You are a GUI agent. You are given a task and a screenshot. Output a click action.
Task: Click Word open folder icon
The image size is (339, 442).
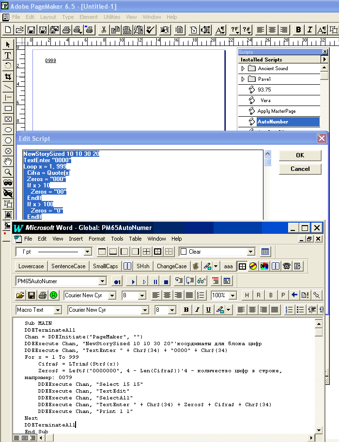[20, 295]
